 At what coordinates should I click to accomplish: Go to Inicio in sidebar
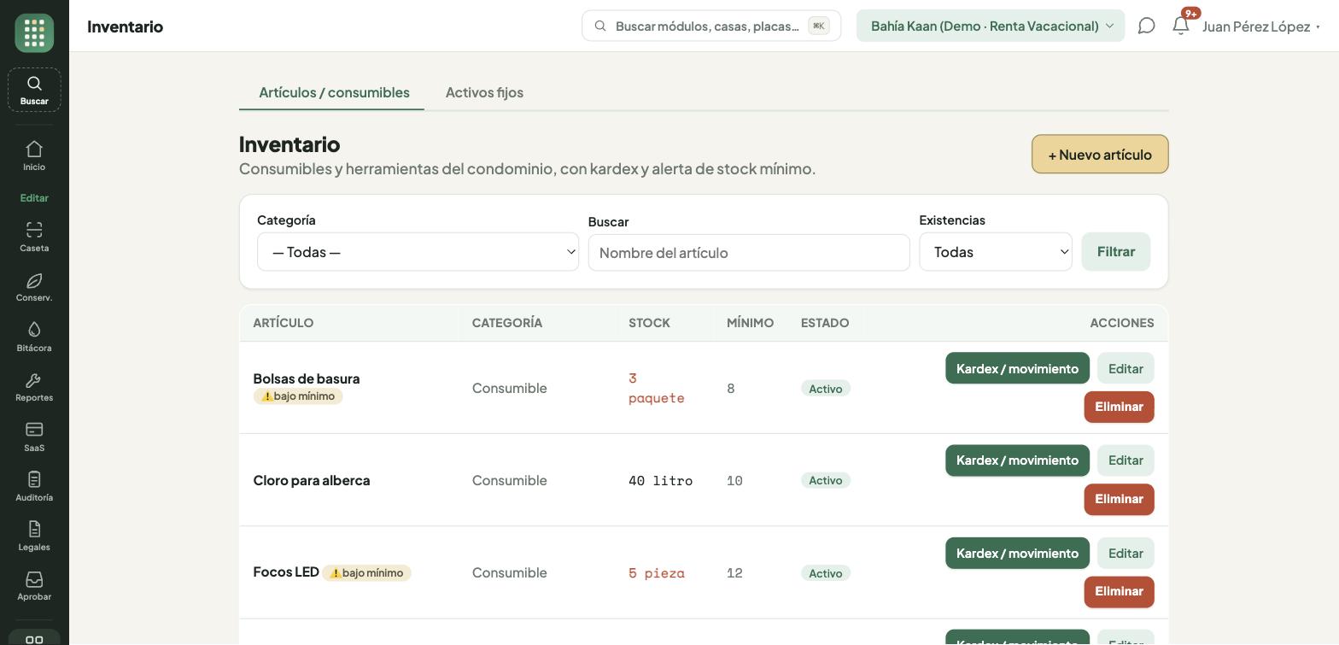click(34, 156)
